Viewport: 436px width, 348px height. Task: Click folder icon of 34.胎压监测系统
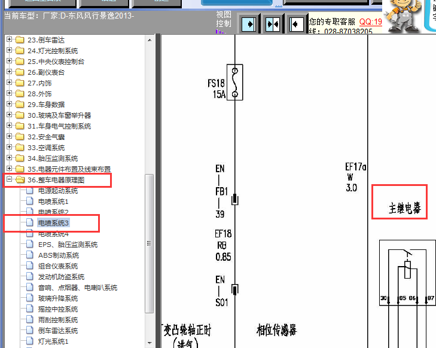click(x=20, y=158)
